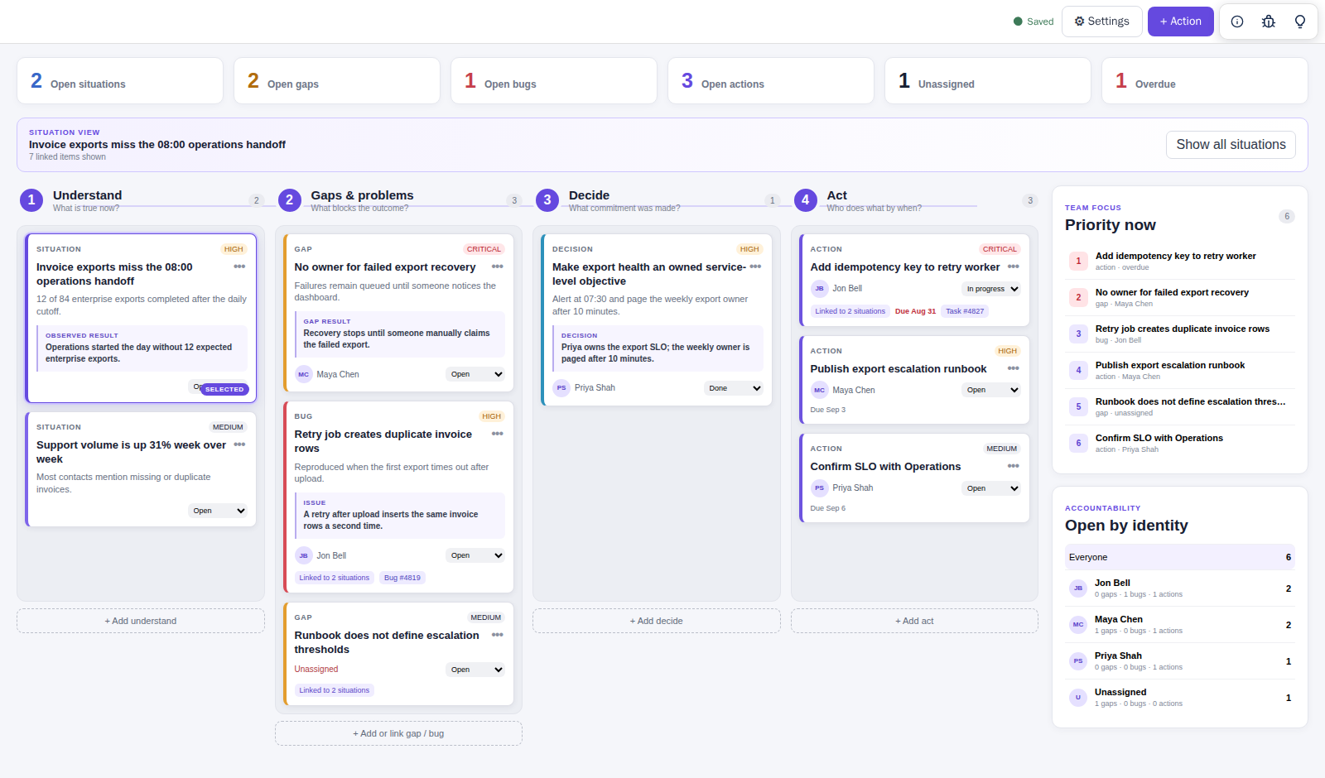
Task: Open the more menu on 'Make export health' decision card
Action: click(755, 267)
